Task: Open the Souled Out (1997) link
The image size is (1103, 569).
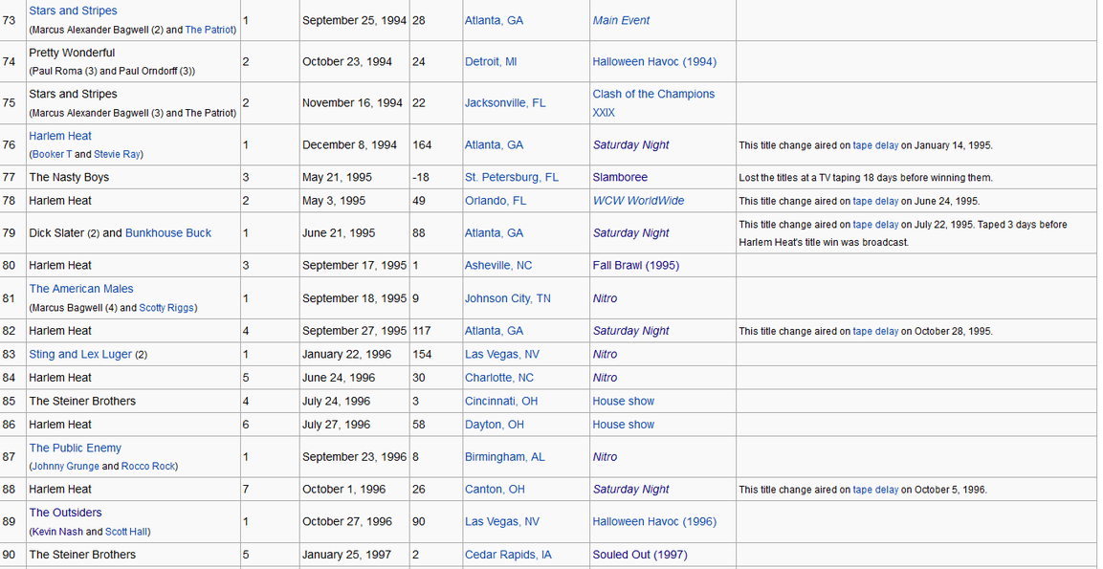Action: 639,555
